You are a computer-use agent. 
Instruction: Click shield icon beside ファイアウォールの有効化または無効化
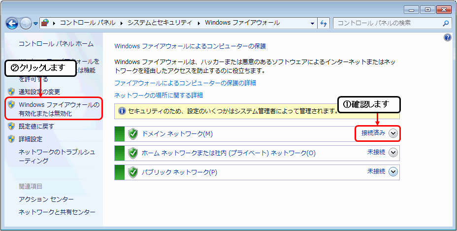point(11,104)
